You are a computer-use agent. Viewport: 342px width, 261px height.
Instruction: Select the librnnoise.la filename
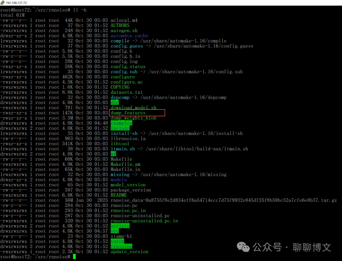(x=128, y=139)
